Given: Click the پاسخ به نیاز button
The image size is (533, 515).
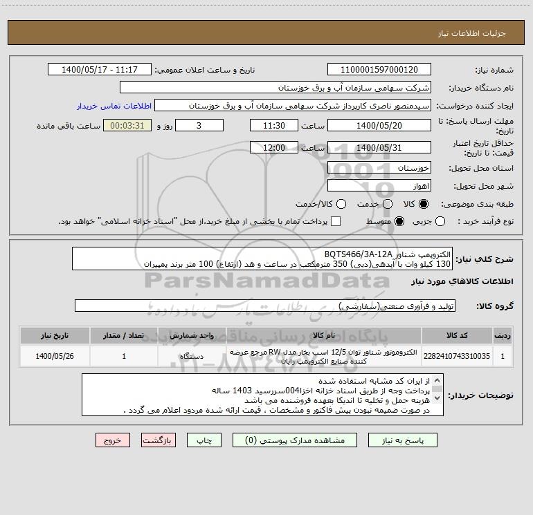Looking at the screenshot, I should [402, 440].
